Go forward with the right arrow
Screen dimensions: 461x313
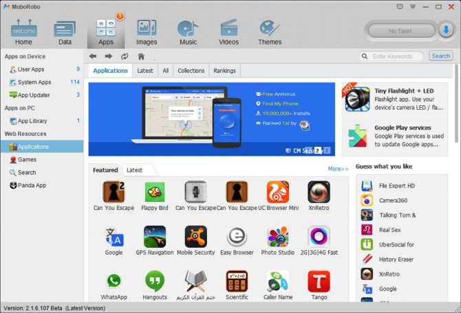(x=109, y=56)
